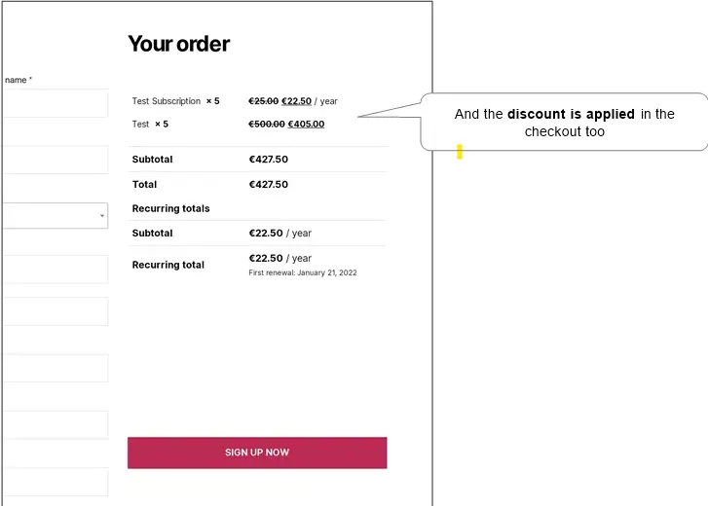Click the discount is applied callout bubble

[x=564, y=122]
